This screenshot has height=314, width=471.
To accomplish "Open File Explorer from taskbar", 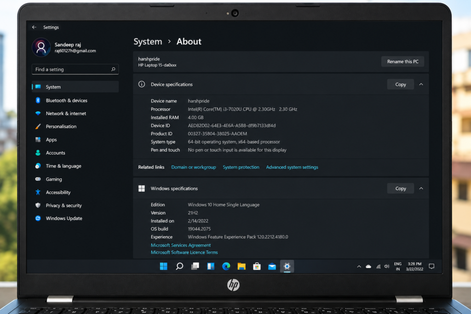I will (241, 266).
